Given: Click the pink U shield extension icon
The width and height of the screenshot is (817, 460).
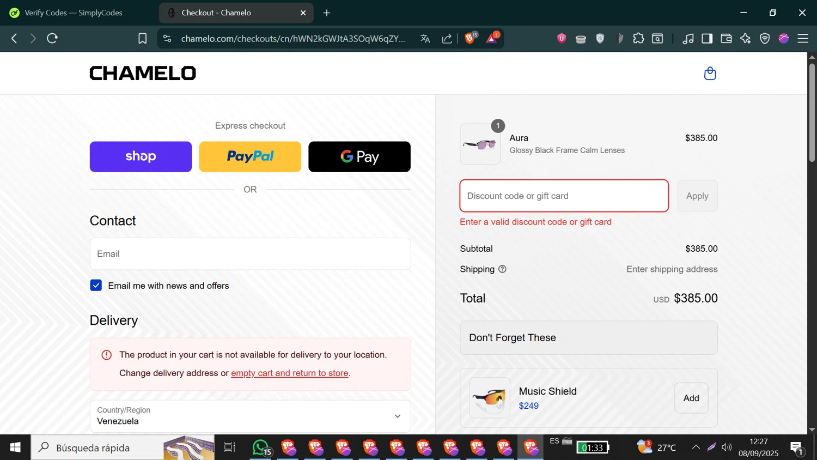Looking at the screenshot, I should [x=562, y=38].
